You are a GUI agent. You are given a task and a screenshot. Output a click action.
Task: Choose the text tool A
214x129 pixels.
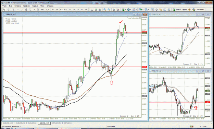point(34,10)
